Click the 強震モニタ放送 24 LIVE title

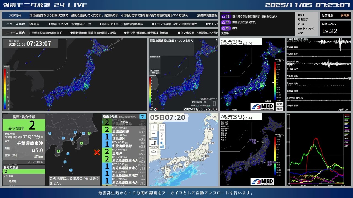(45, 5)
